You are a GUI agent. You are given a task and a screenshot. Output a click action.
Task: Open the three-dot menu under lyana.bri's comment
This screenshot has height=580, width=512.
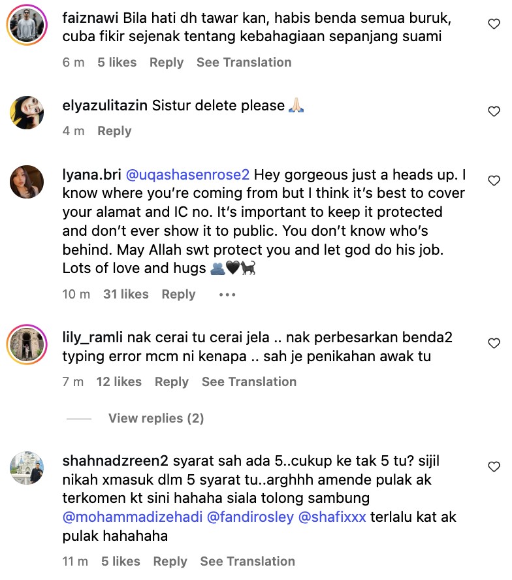click(227, 295)
